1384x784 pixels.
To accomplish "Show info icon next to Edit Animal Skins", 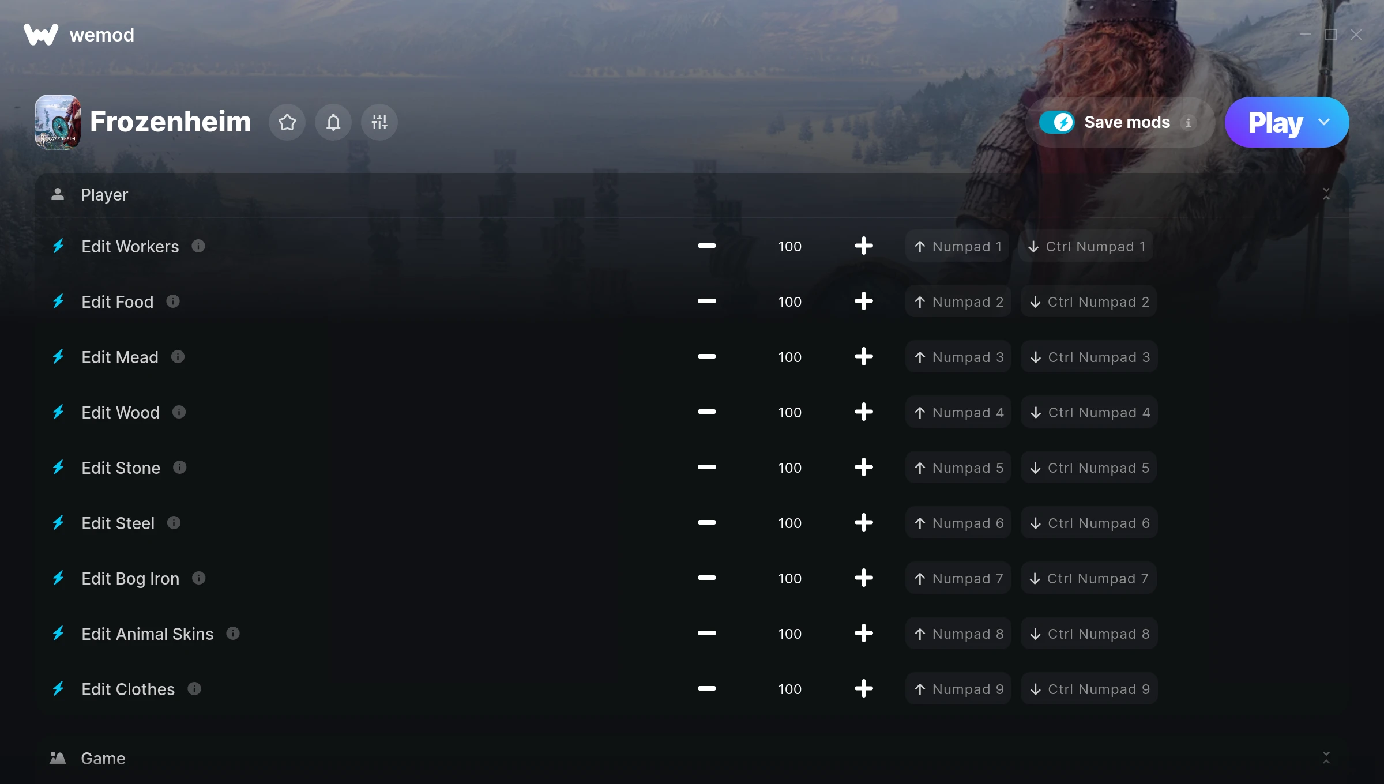I will point(233,634).
